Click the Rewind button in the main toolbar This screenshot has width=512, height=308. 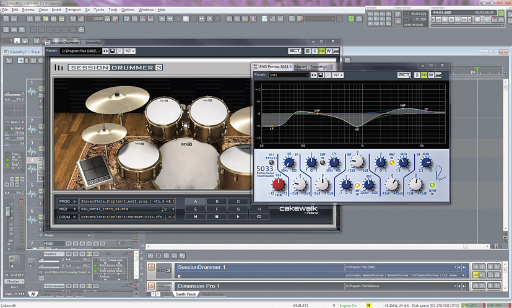[170, 19]
